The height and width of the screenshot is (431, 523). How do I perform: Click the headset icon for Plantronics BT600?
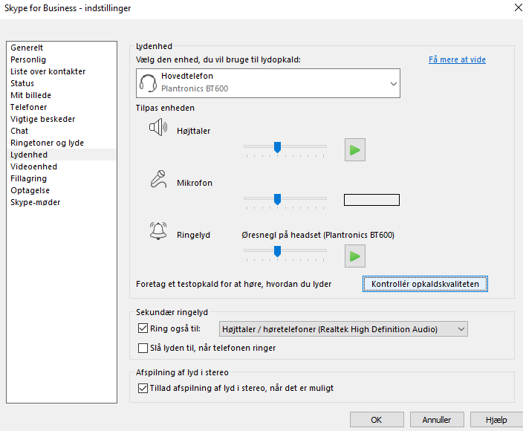tap(148, 83)
